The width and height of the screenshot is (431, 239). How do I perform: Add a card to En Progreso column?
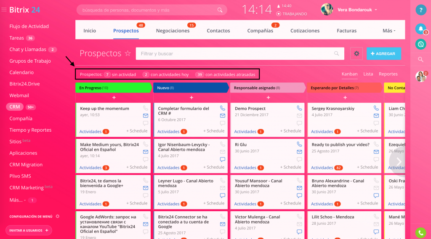click(114, 98)
